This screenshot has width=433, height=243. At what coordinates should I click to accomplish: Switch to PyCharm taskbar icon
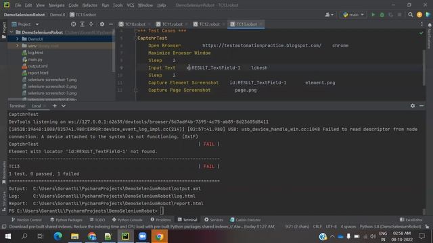coord(126,236)
